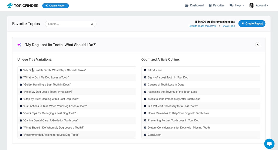Copy "Help! My Dog Lost a Tooth" clipboard icon

click(x=21, y=92)
